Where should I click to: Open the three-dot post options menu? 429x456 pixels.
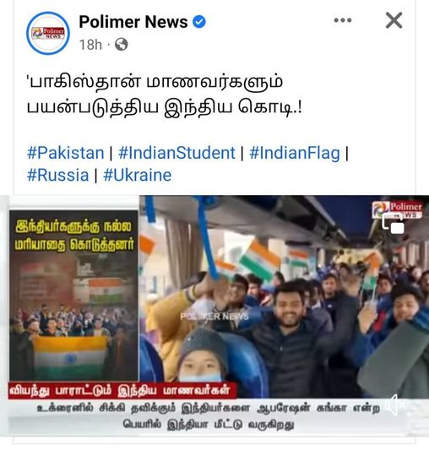tap(343, 20)
